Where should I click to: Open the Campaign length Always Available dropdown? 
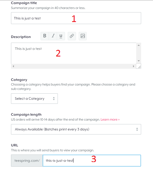pyautogui.click(x=76, y=129)
